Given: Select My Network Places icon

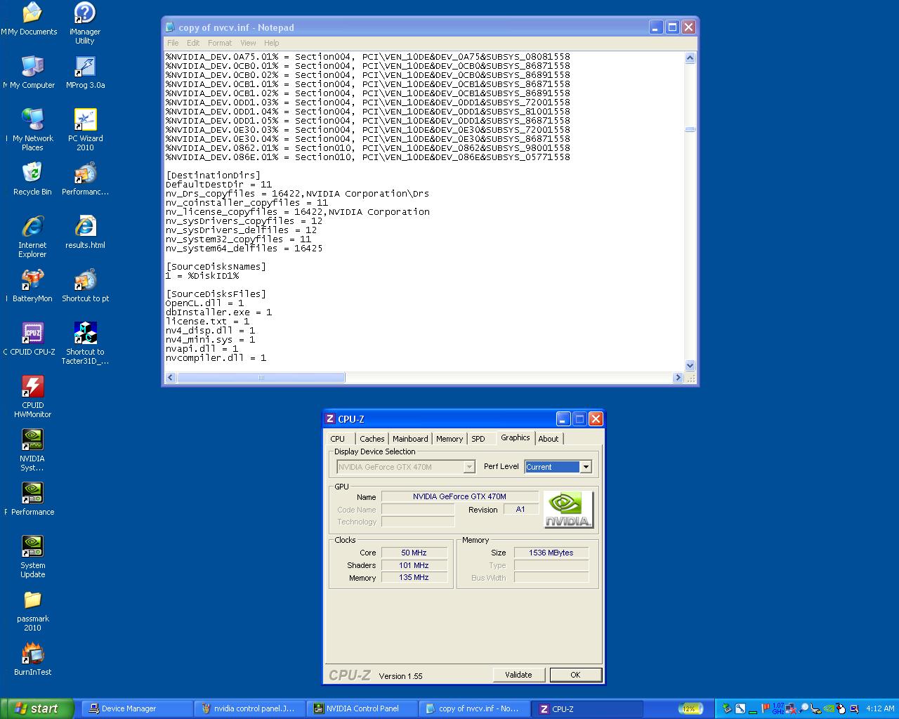Looking at the screenshot, I should point(32,130).
